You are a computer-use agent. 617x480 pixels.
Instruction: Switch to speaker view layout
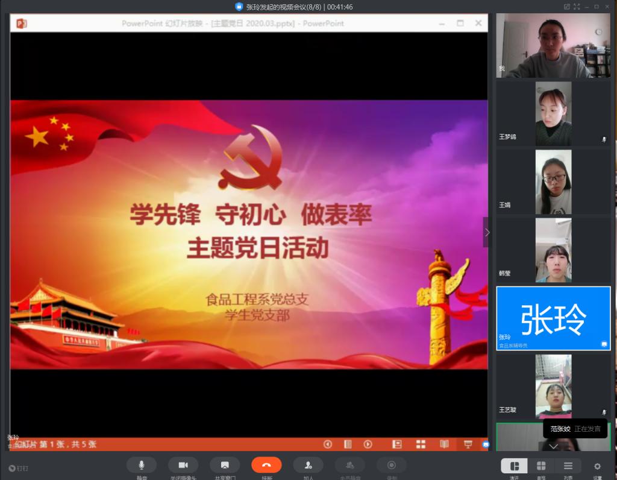pos(514,466)
